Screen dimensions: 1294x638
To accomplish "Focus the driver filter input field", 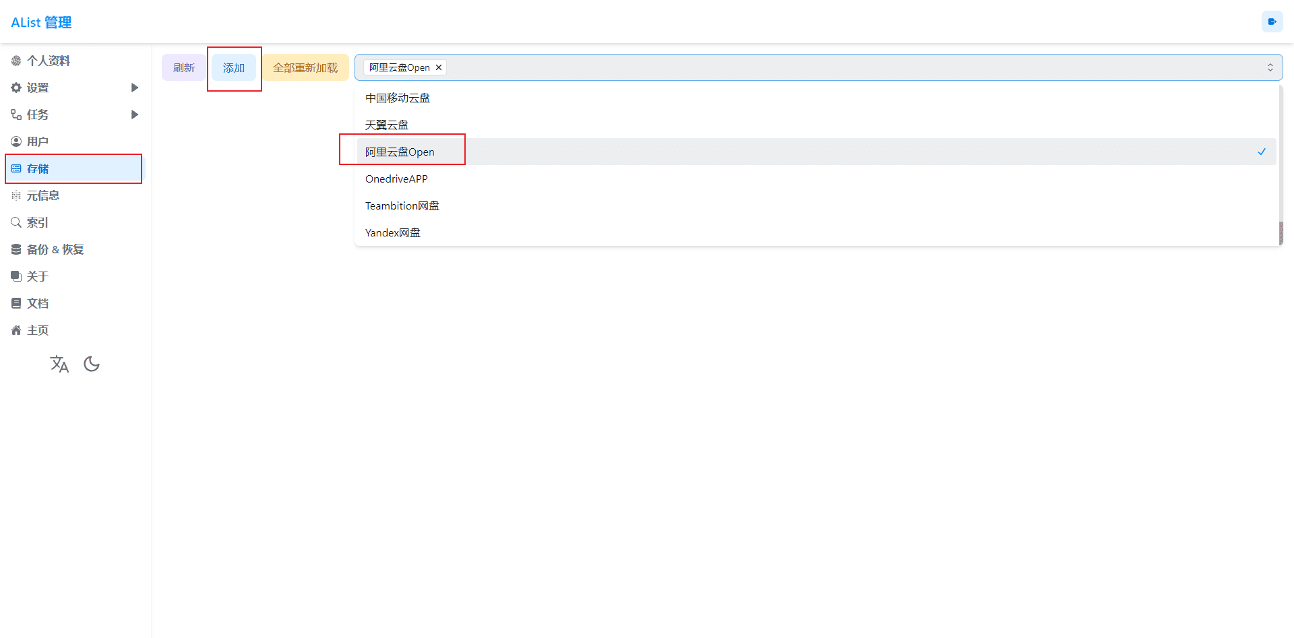I will (818, 67).
